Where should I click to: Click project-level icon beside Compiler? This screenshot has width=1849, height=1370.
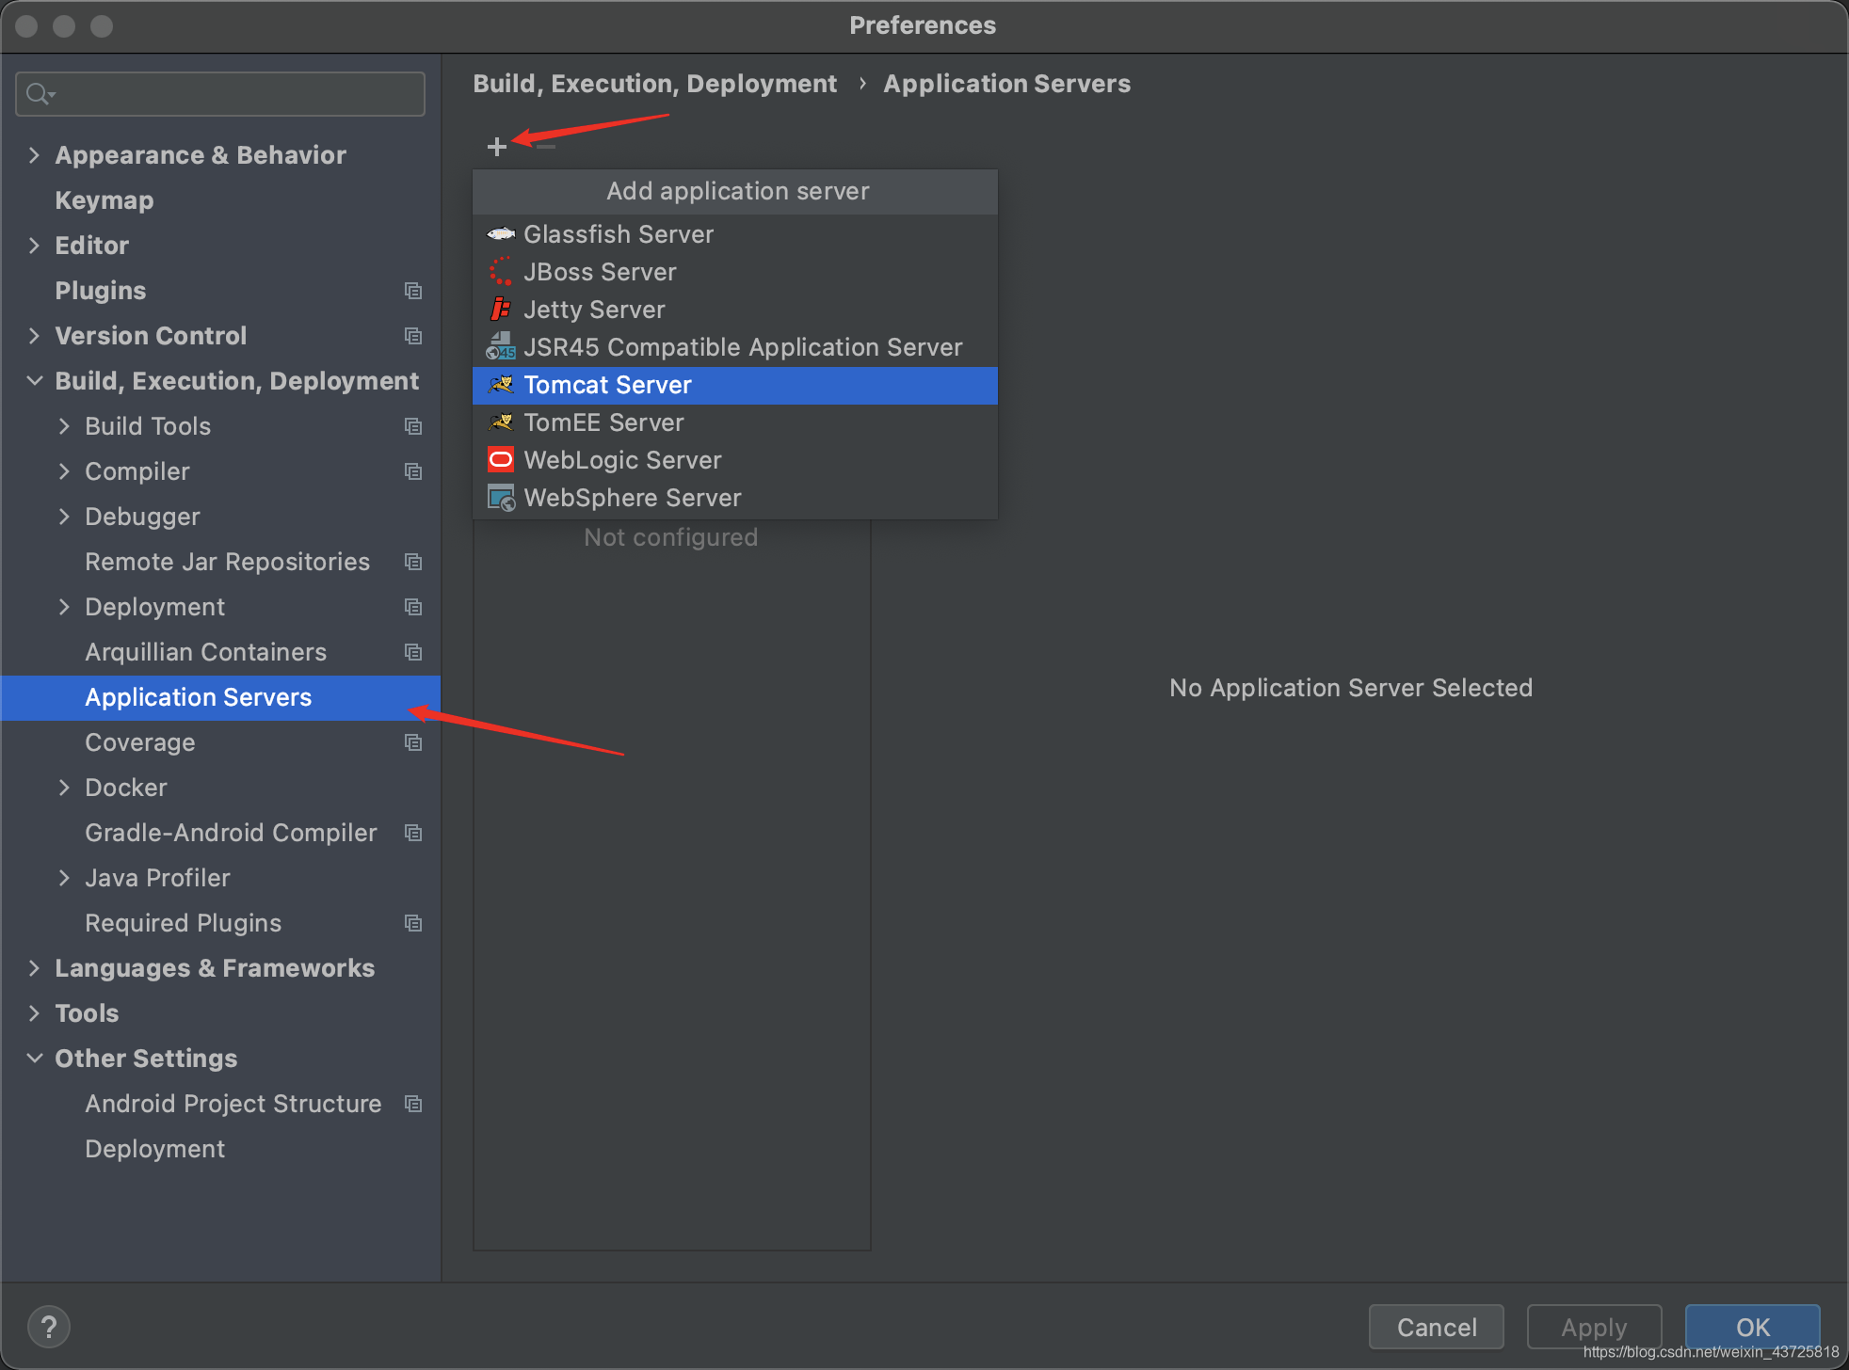[413, 471]
